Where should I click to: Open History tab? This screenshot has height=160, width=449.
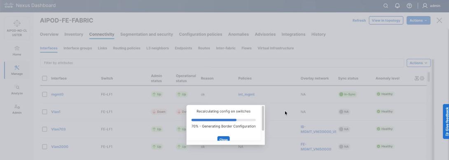click(318, 34)
